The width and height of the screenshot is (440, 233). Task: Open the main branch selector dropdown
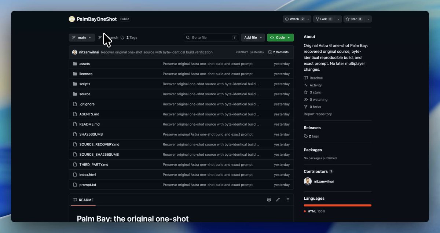pos(82,37)
